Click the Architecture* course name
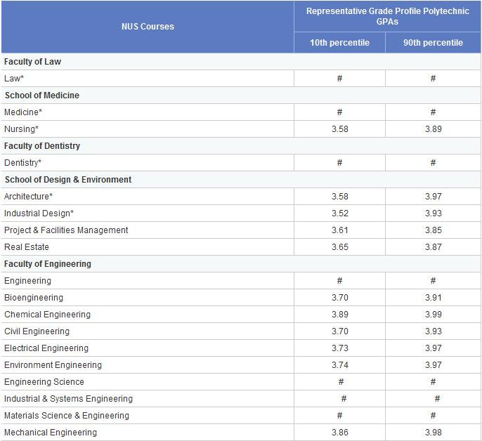 28,197
